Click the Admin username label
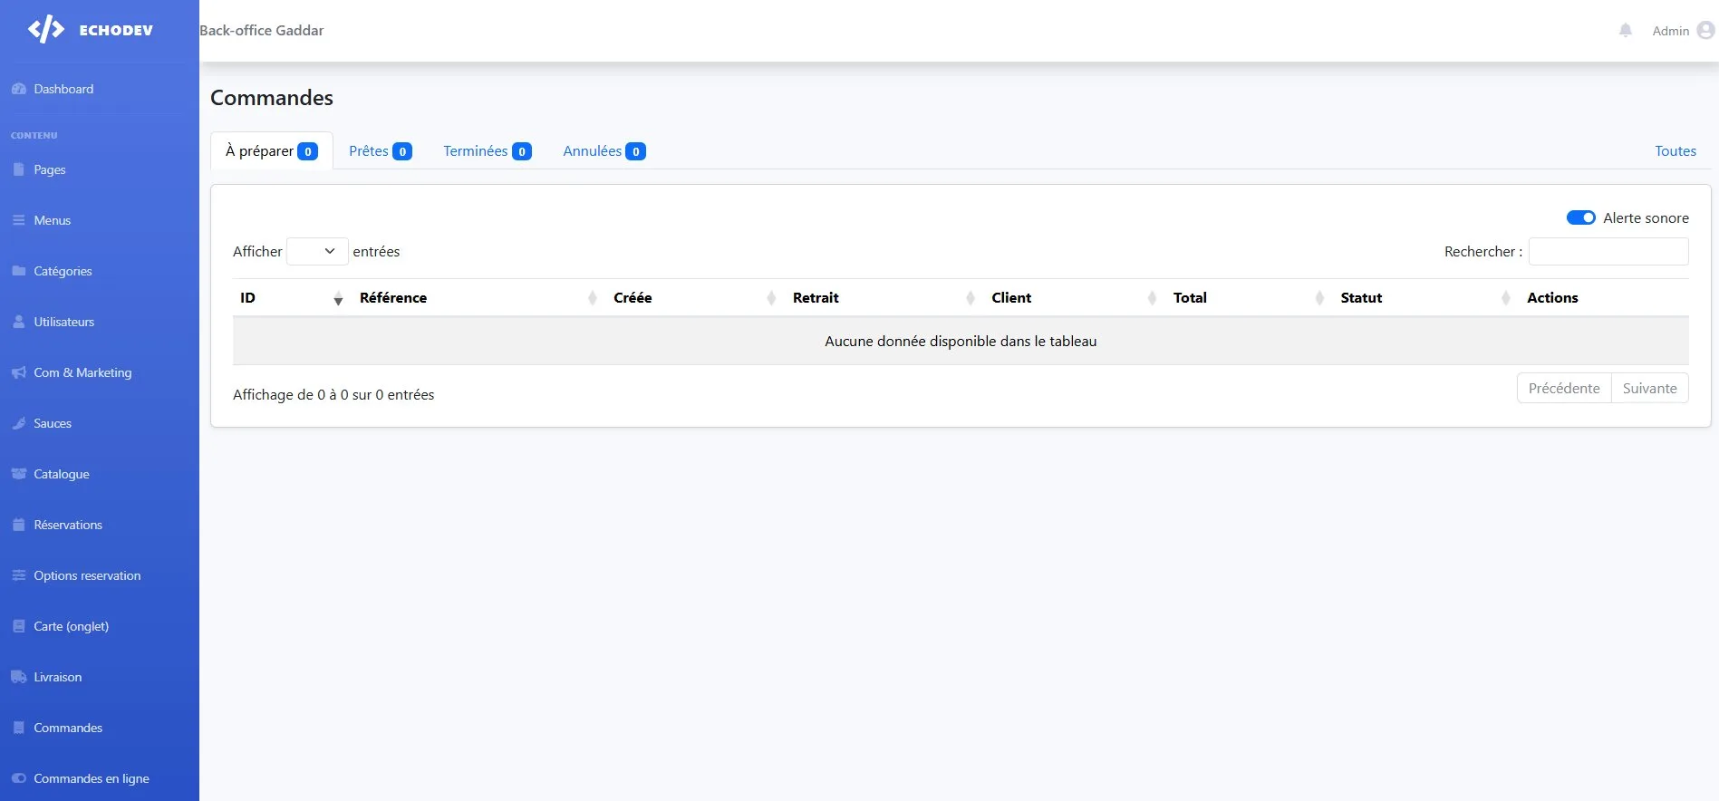Image resolution: width=1719 pixels, height=801 pixels. point(1671,31)
